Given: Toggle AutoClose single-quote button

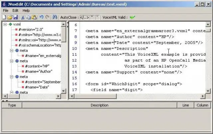Looking at the screenshot, I should (97, 17).
